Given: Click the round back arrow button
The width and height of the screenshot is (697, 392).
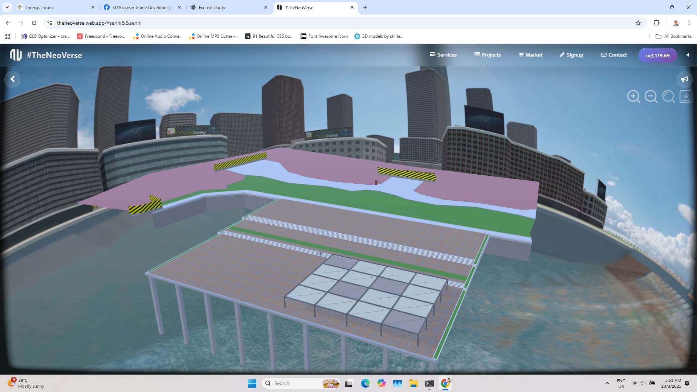Looking at the screenshot, I should pyautogui.click(x=13, y=79).
